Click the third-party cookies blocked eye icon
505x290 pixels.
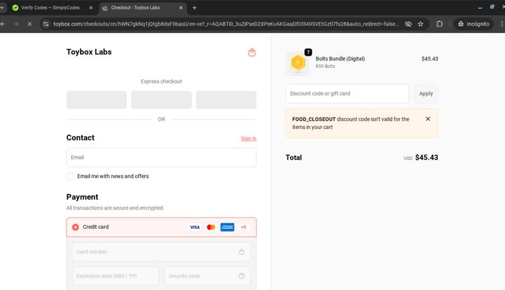click(408, 23)
